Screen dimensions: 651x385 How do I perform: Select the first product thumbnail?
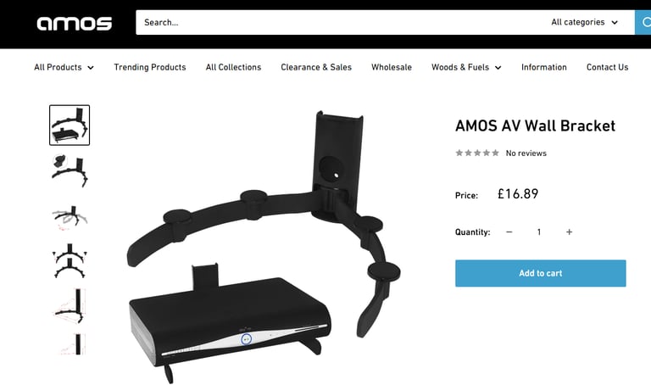tap(70, 125)
